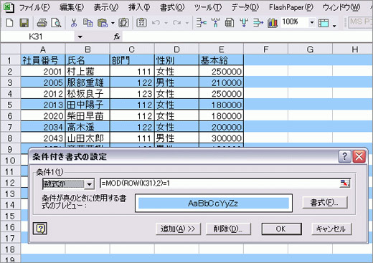
Task: Close the 条件付き書式の設定 dialog
Action: coord(359,156)
